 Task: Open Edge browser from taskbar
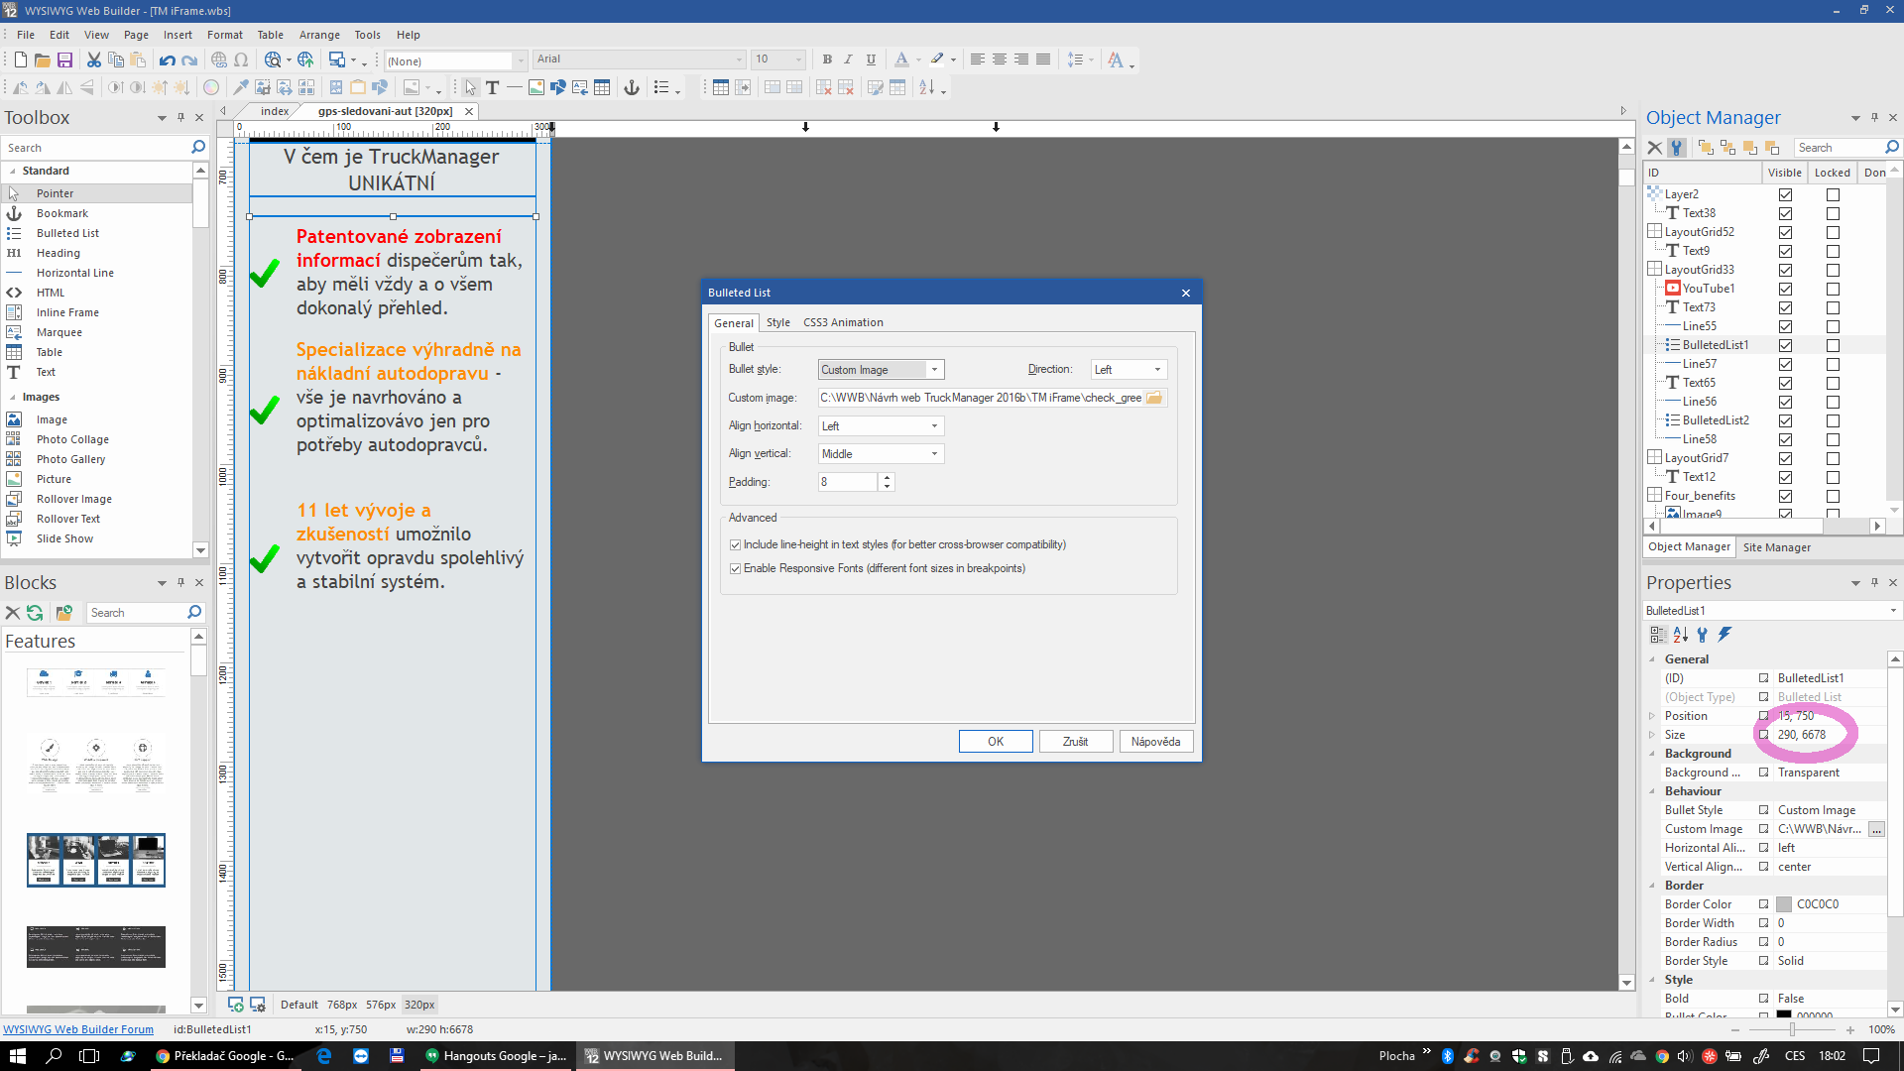point(324,1056)
